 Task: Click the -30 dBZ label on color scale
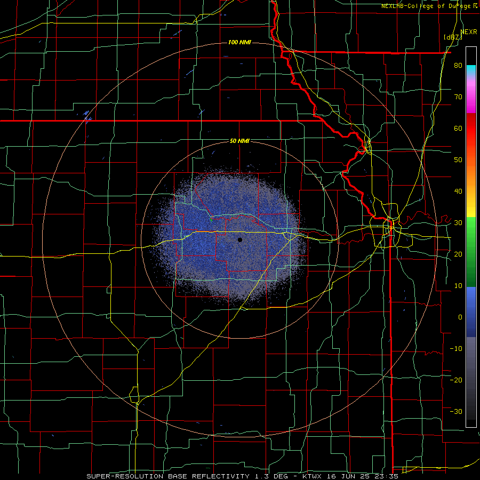click(456, 411)
